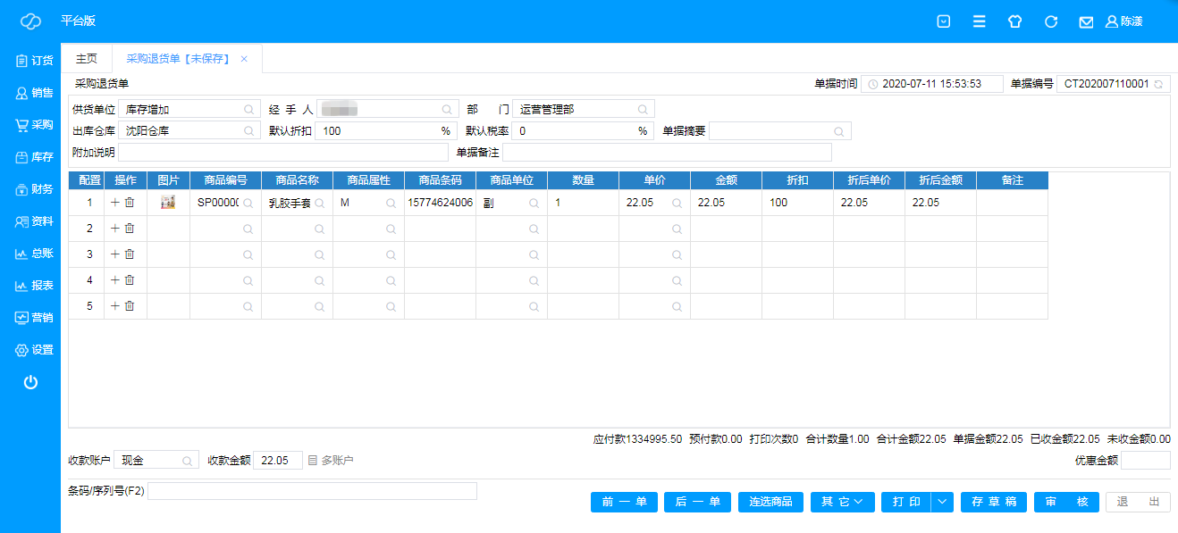The width and height of the screenshot is (1178, 533).
Task: Click the refresh icon in top bar
Action: pyautogui.click(x=1051, y=21)
